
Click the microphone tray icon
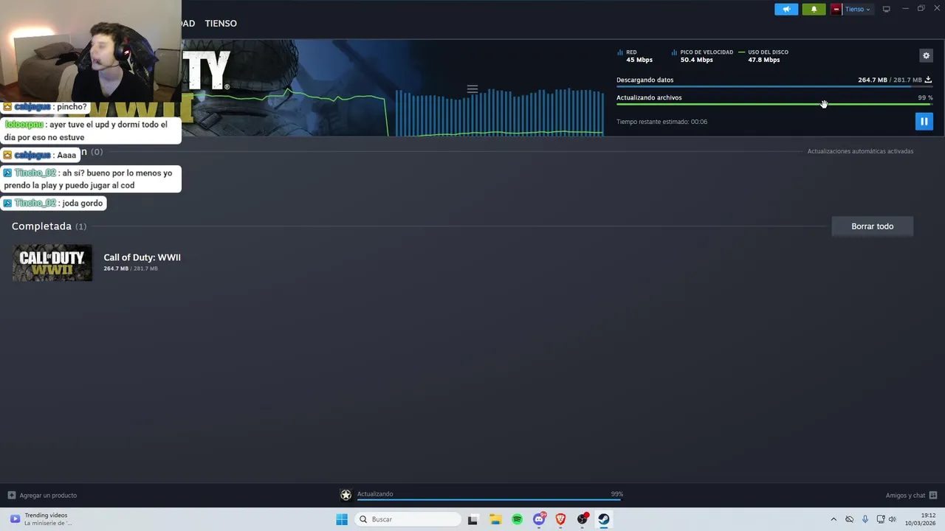[865, 519]
